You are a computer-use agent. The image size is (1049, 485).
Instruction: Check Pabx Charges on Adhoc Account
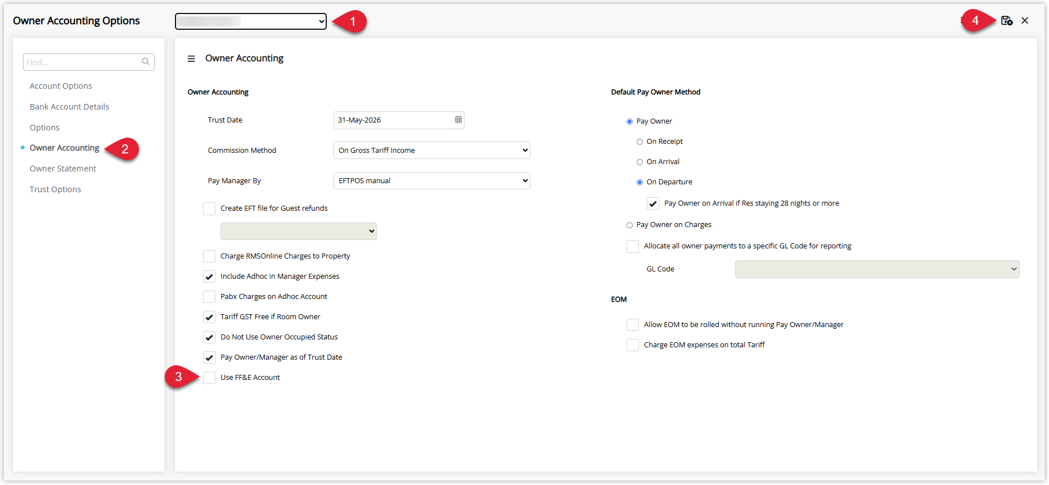coord(209,297)
